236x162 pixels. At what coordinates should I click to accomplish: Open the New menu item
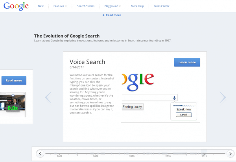[41, 6]
